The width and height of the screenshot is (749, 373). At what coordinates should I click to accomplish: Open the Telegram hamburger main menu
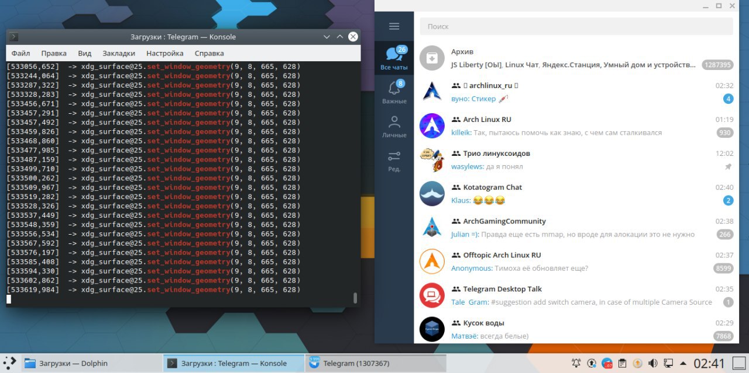click(394, 26)
